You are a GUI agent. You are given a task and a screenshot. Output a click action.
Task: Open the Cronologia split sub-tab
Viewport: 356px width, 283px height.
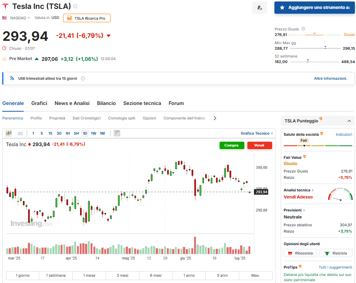[x=122, y=118]
